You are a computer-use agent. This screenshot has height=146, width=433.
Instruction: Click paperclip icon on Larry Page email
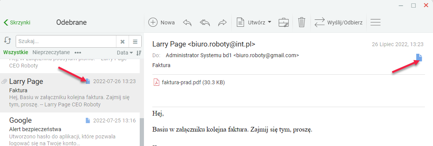[4, 81]
